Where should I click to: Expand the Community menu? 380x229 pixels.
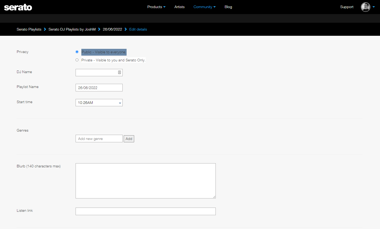(204, 7)
